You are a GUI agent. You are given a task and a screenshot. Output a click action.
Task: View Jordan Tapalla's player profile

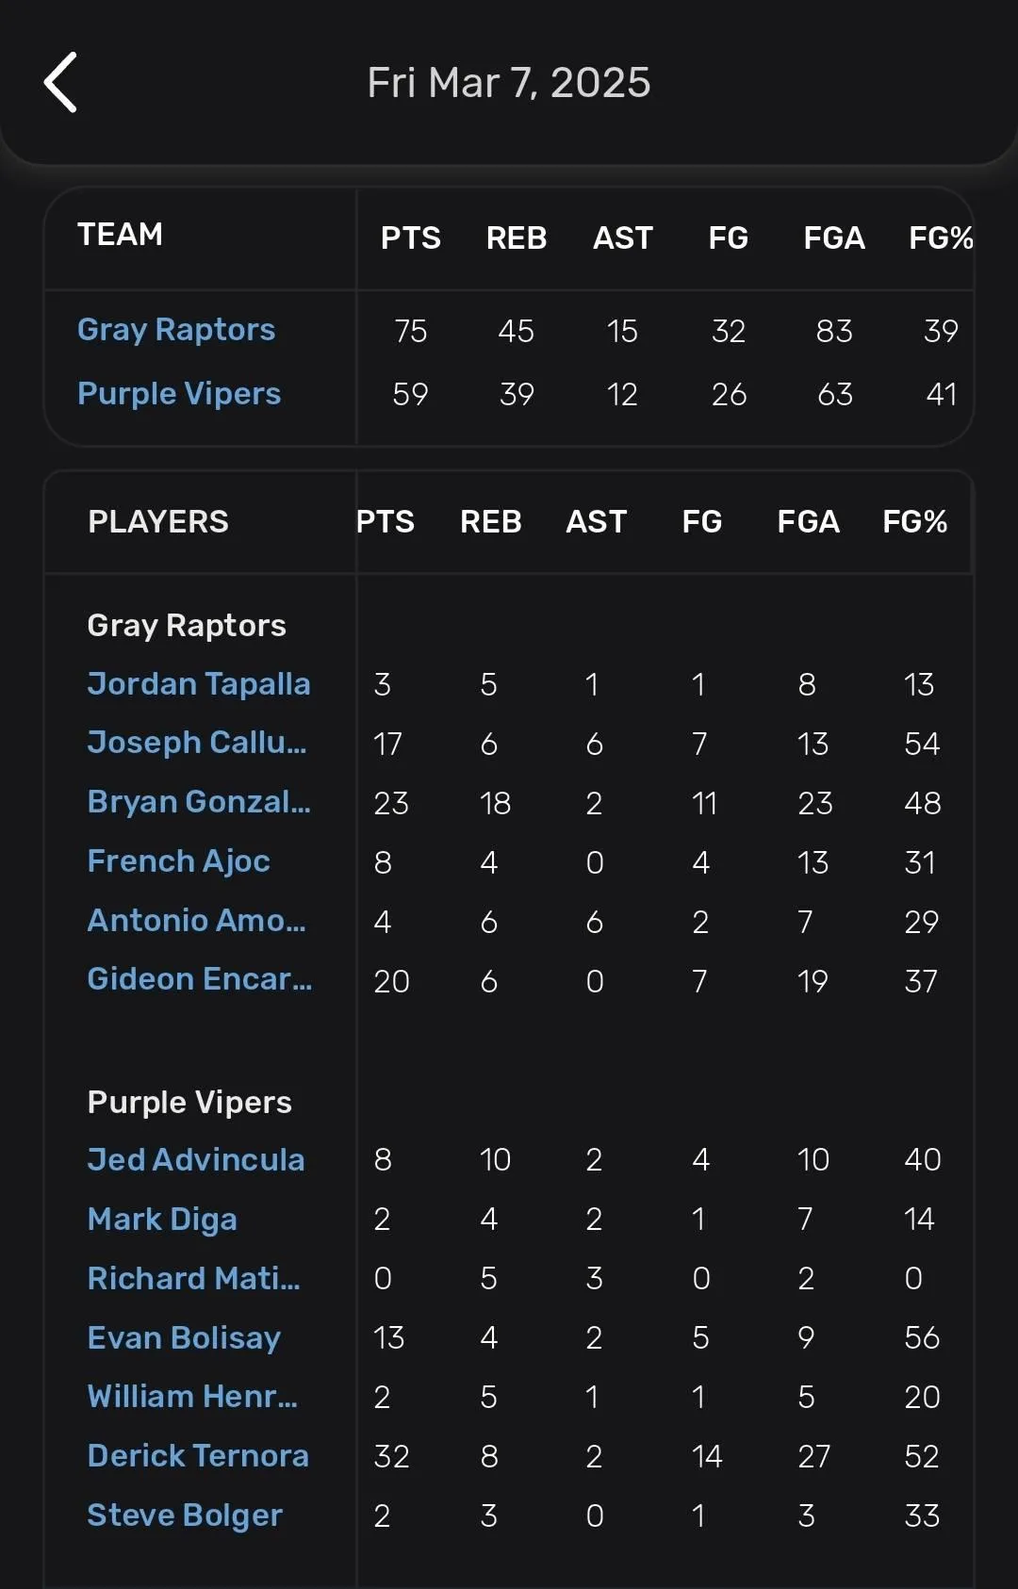[x=199, y=683]
